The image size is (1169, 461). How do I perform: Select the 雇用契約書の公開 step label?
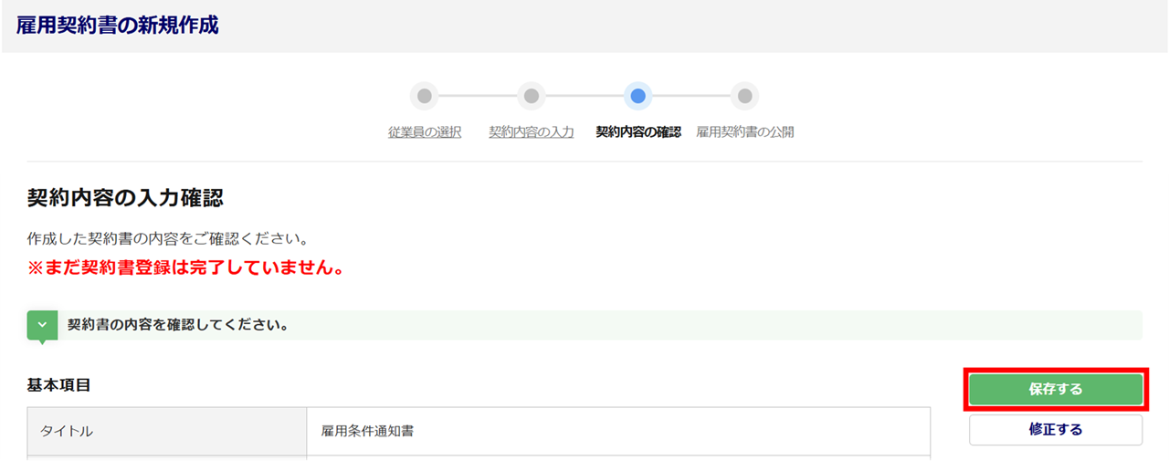[745, 132]
